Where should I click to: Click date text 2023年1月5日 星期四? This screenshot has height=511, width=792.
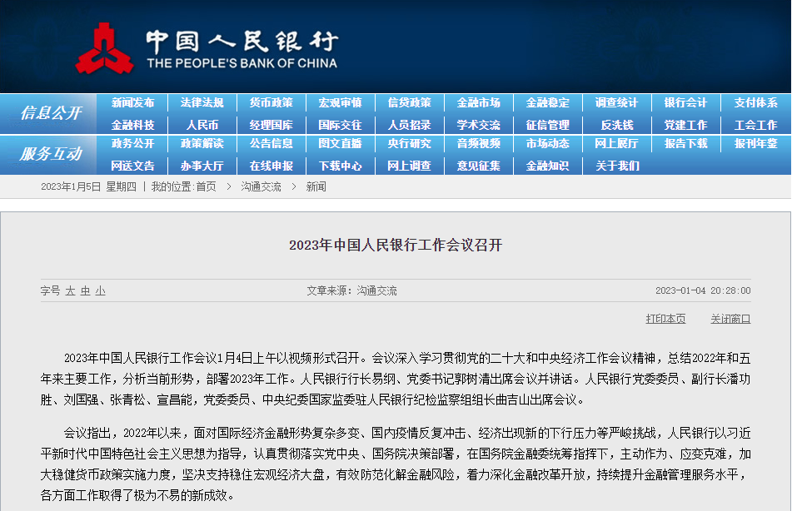click(88, 186)
